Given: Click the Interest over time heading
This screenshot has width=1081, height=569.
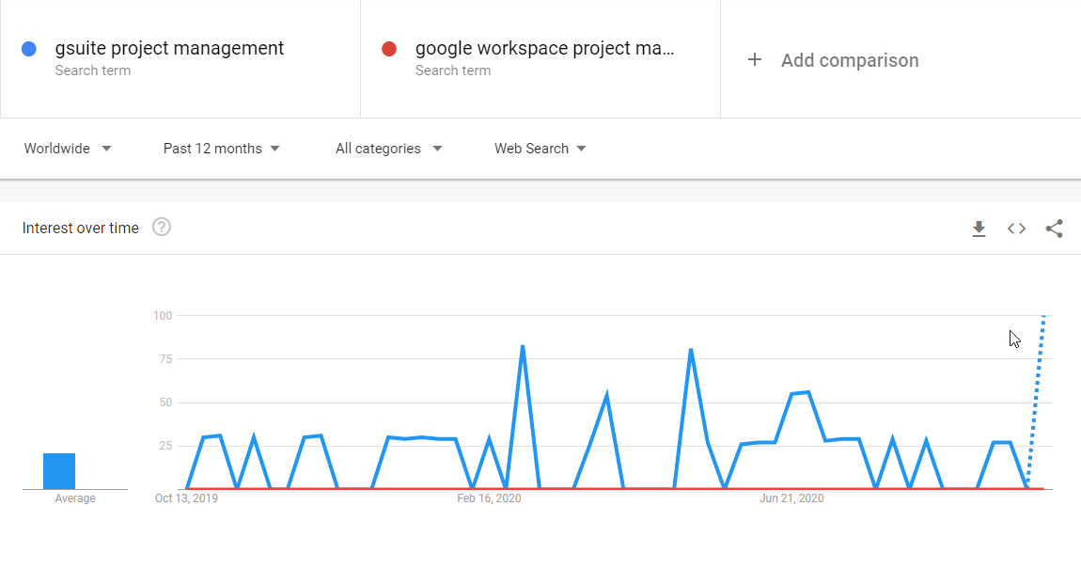Looking at the screenshot, I should [81, 228].
